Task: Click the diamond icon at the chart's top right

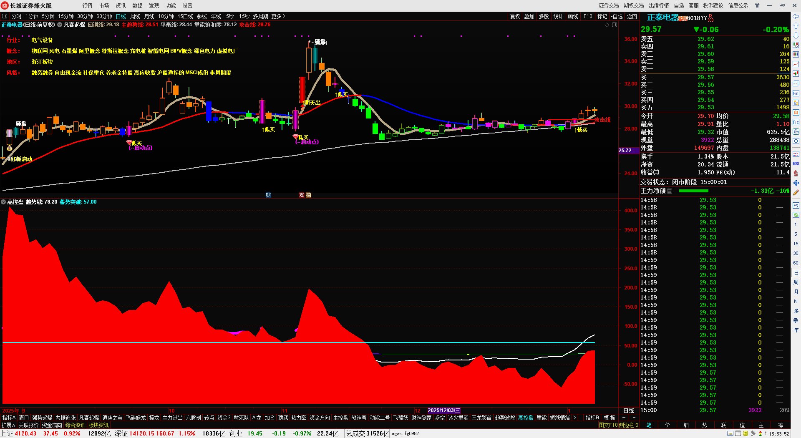Action: point(607,25)
